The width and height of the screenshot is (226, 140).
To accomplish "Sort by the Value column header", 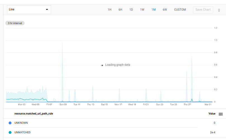I will click(212, 114).
